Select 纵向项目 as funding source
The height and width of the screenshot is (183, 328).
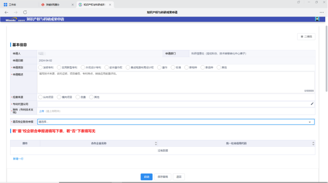coord(41,97)
